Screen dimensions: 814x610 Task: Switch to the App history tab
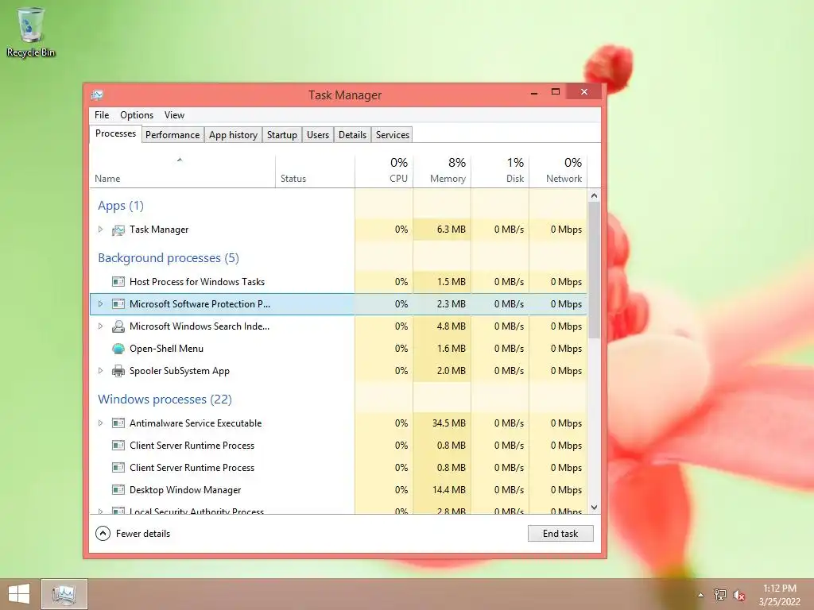233,135
